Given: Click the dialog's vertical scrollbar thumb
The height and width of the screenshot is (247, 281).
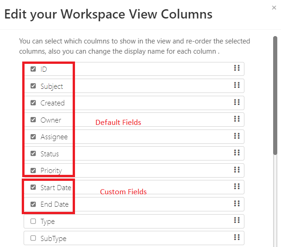Looking at the screenshot, I should [x=275, y=95].
